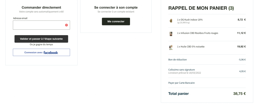Click the Total panier amount 38,75 €
Viewport: 258px width, 106px height.
(239, 94)
